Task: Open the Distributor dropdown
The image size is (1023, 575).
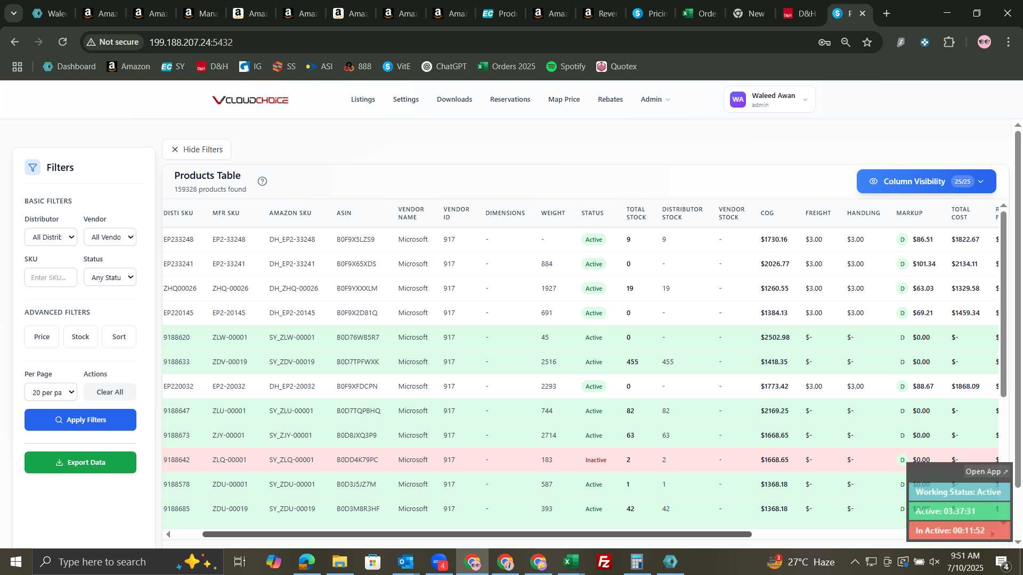Action: point(51,237)
